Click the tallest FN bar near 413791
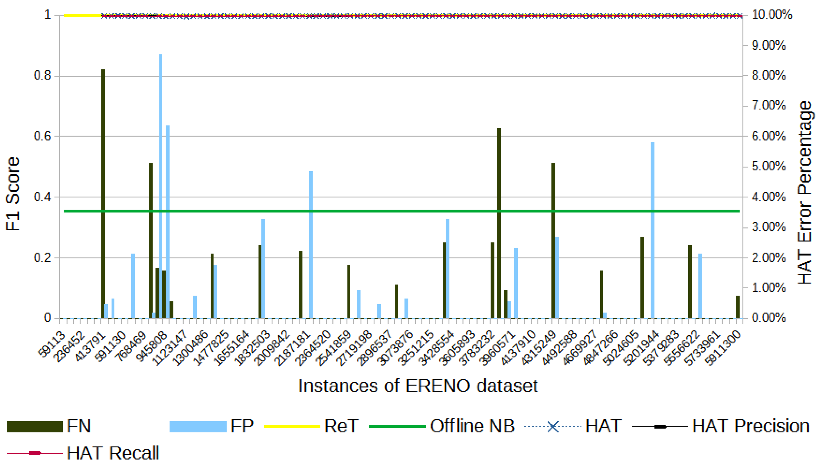The width and height of the screenshot is (823, 466). (x=103, y=194)
